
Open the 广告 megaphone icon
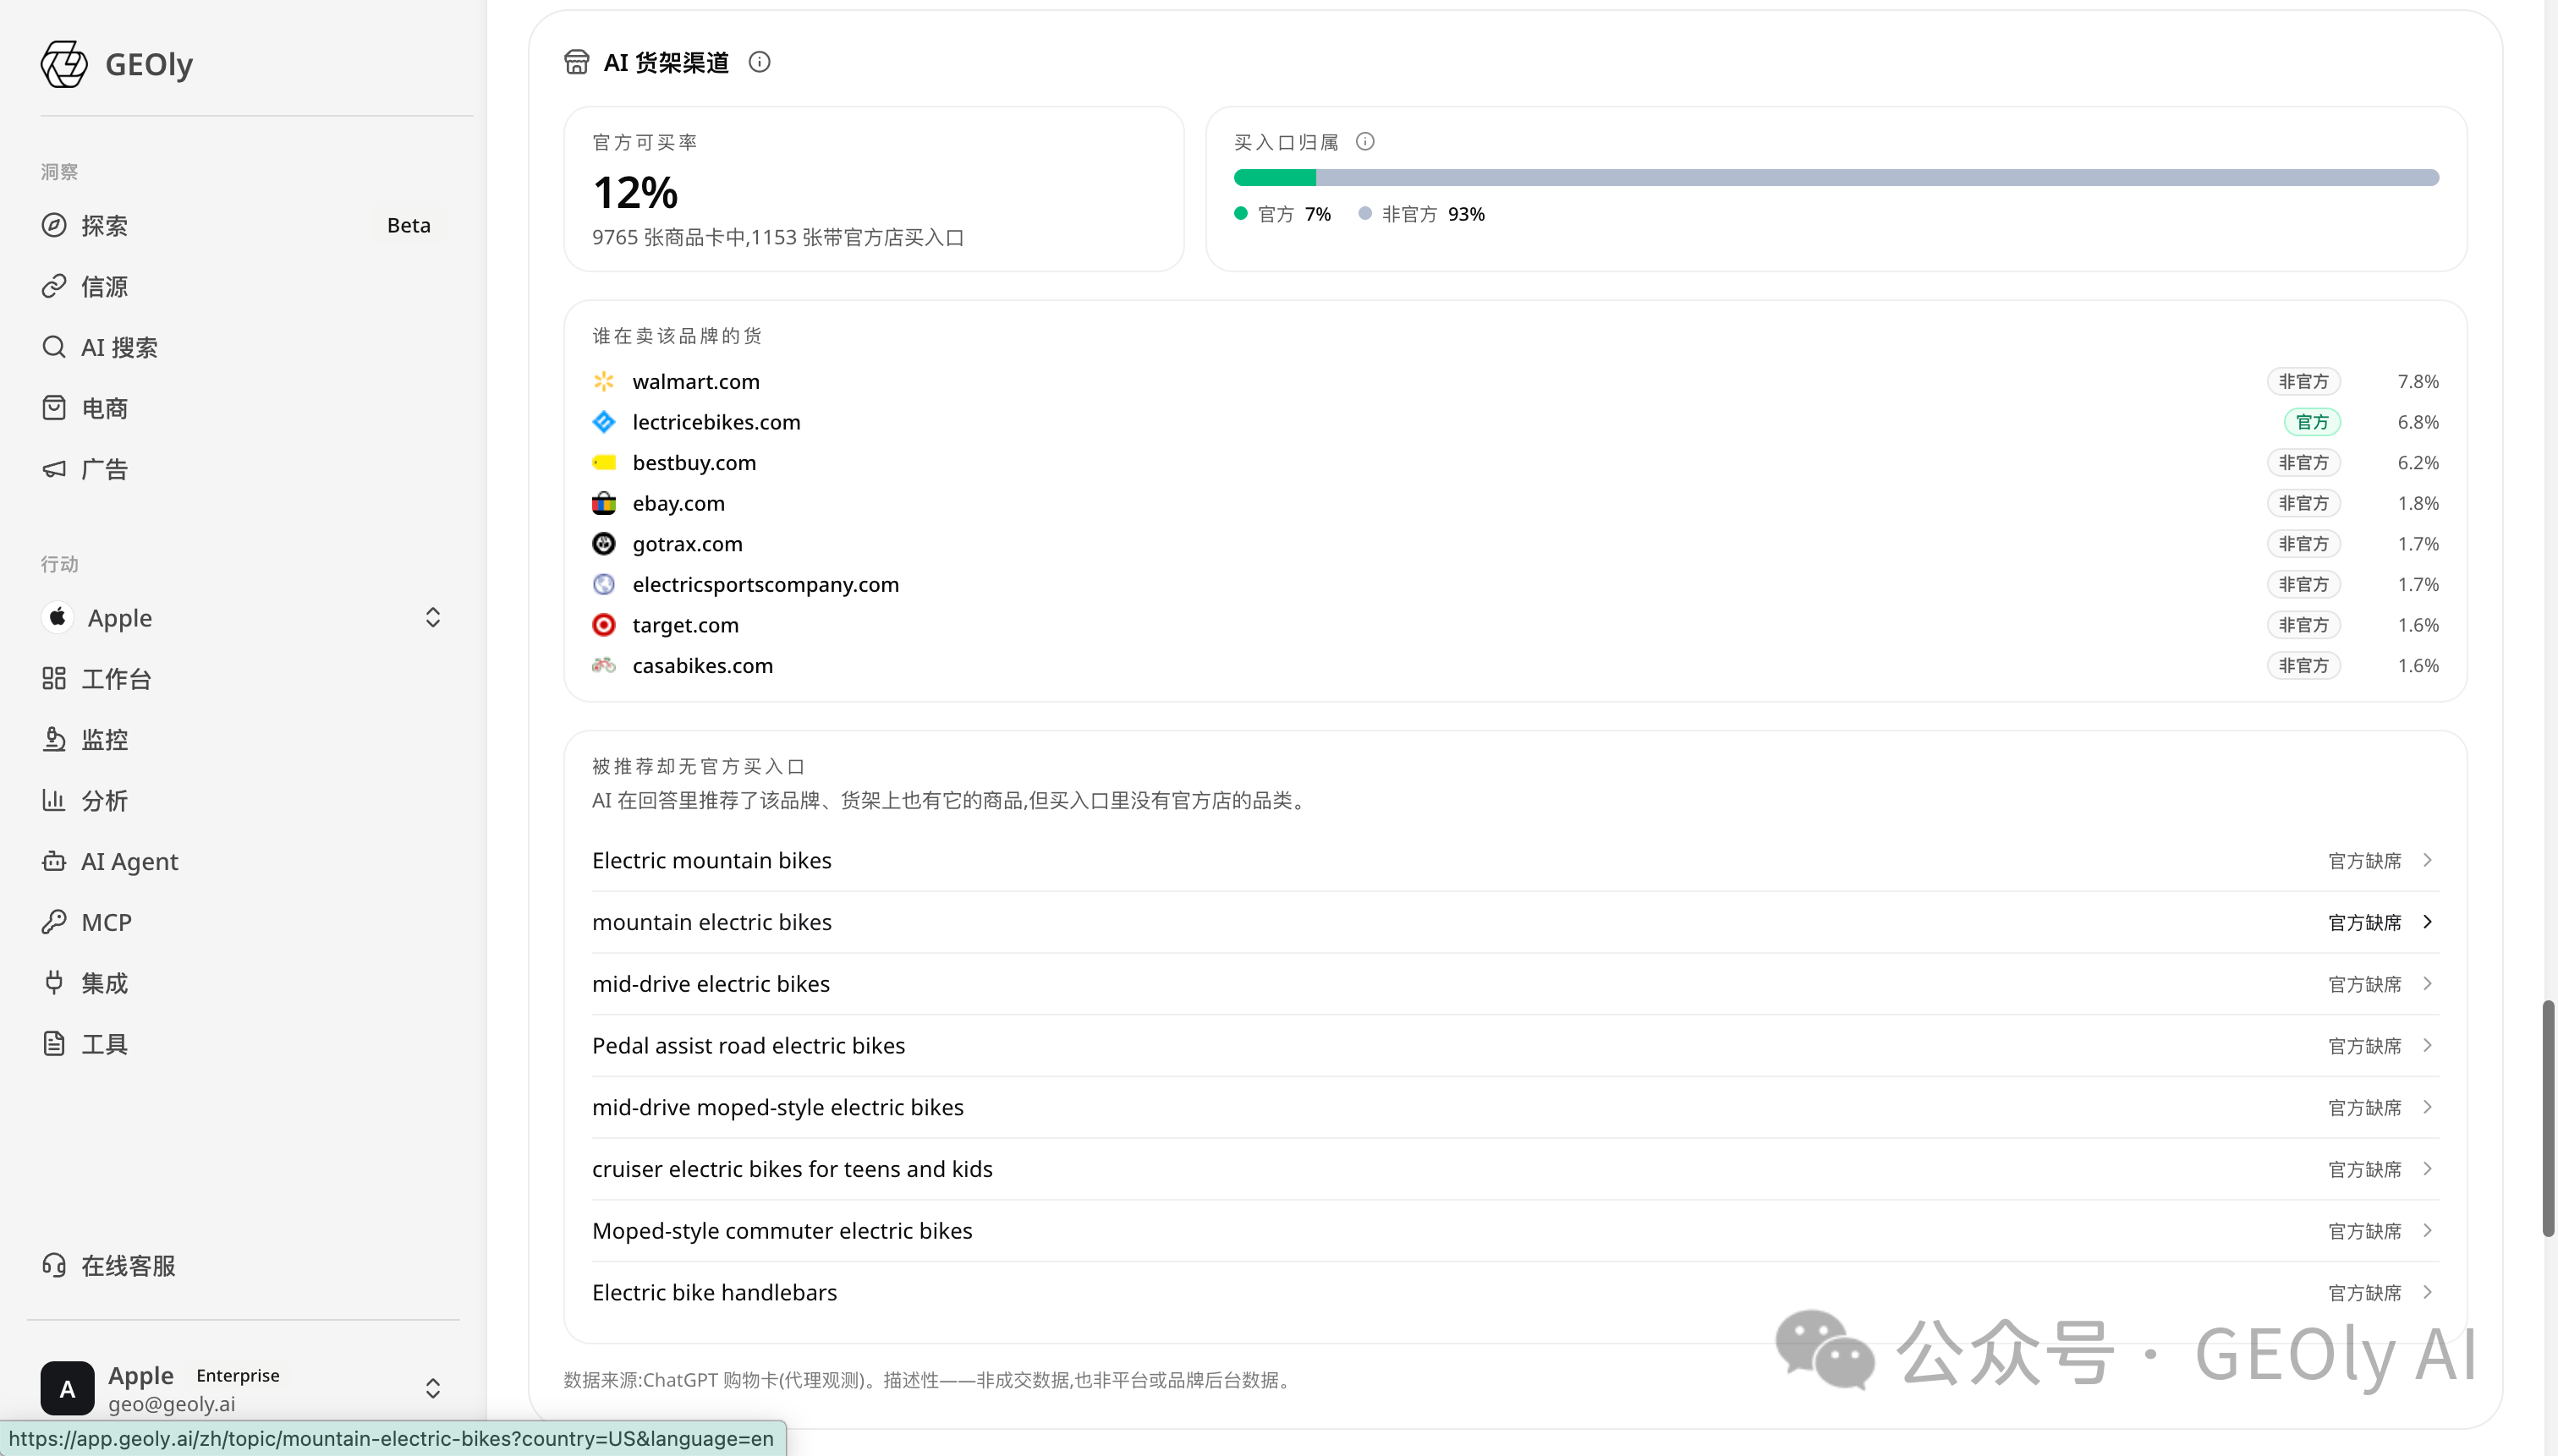click(x=54, y=469)
